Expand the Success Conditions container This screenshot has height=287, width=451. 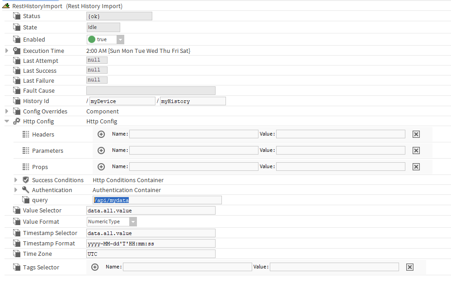click(16, 180)
